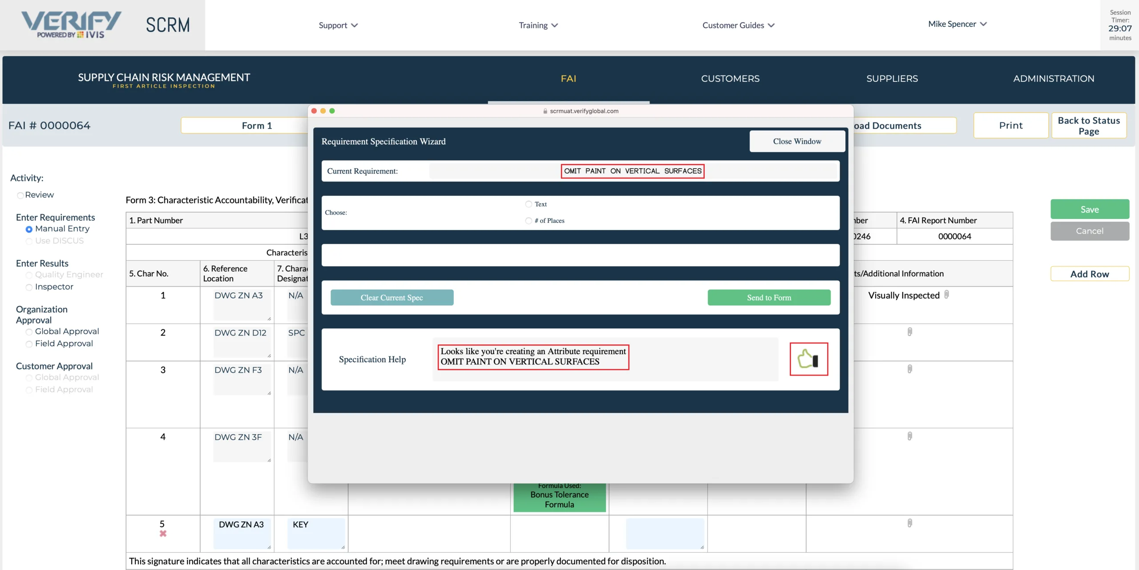Select the Manual Entry radio button
The width and height of the screenshot is (1139, 570).
click(29, 229)
